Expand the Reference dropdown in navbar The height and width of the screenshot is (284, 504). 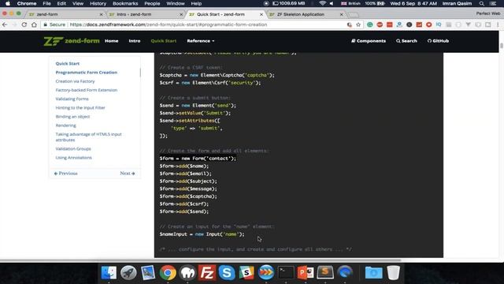(x=201, y=41)
